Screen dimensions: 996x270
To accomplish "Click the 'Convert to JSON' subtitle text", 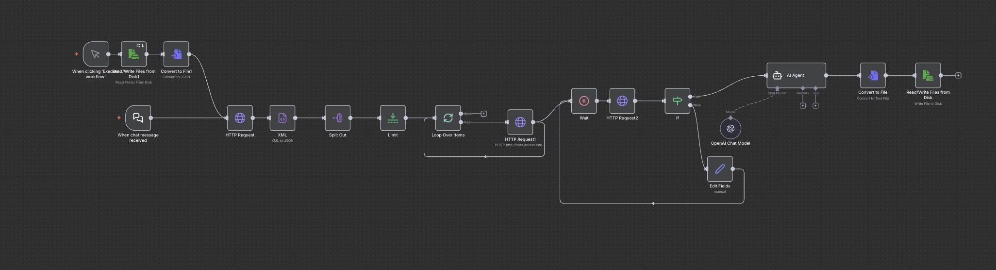I will [x=176, y=77].
